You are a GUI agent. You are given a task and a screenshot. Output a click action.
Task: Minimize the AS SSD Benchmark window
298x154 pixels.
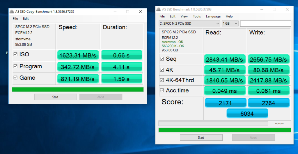pyautogui.click(x=261, y=9)
